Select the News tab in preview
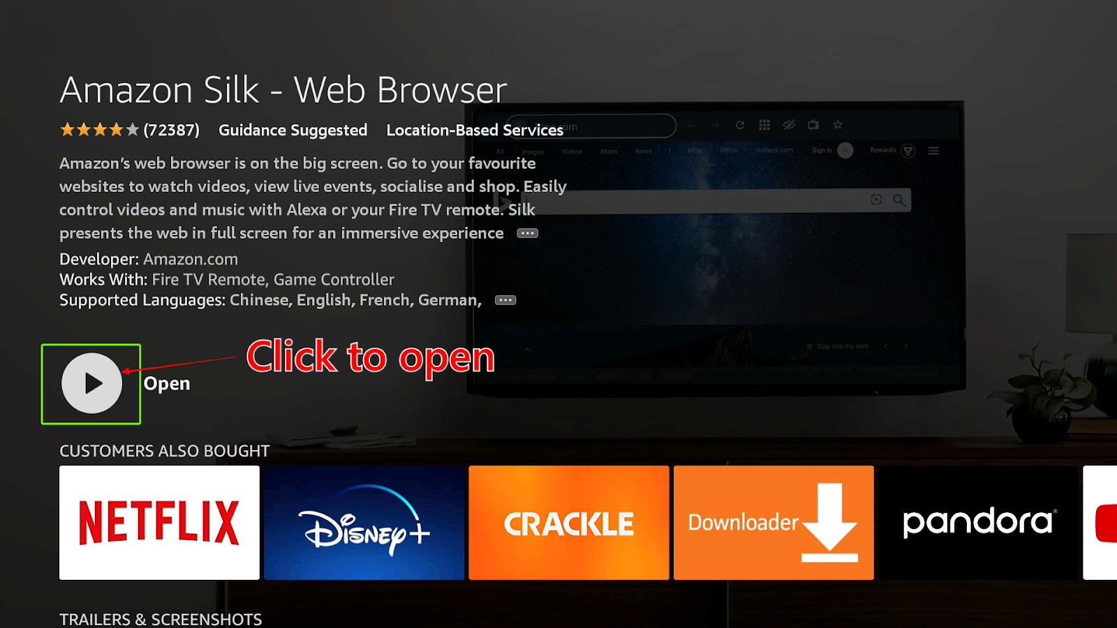Image resolution: width=1117 pixels, height=628 pixels. [x=644, y=151]
